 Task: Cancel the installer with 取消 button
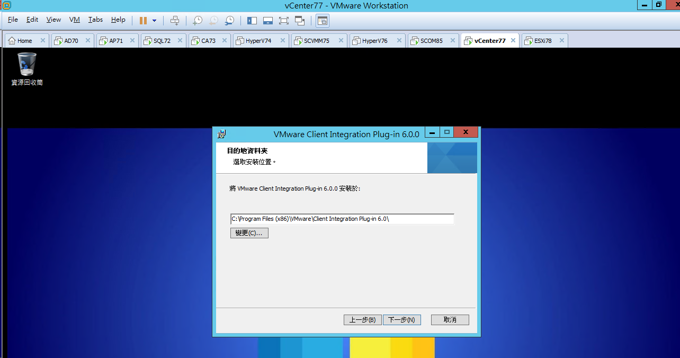[450, 320]
